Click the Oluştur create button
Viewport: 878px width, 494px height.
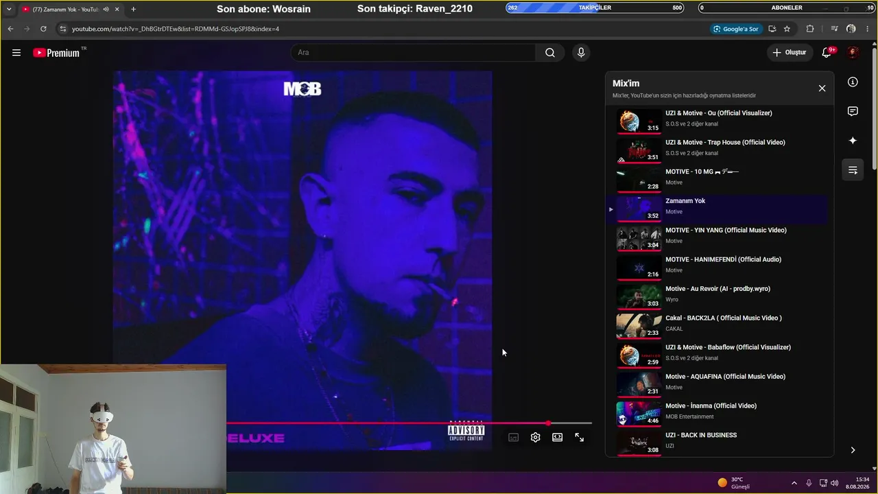[x=789, y=53]
